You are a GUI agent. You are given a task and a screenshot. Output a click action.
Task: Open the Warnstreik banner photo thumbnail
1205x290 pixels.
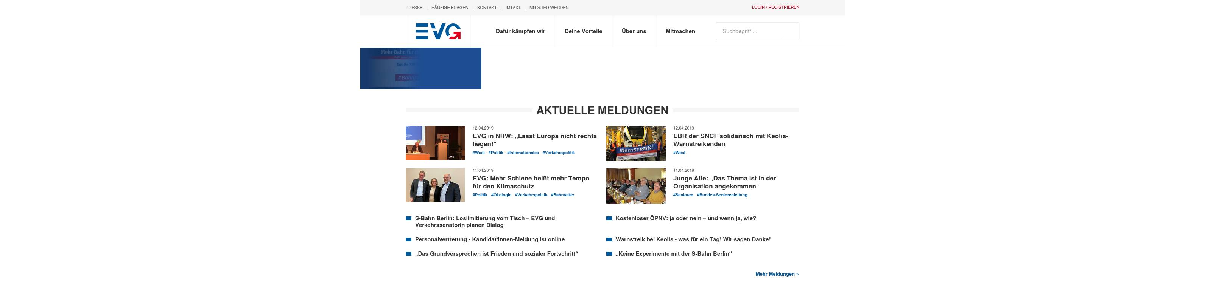click(x=635, y=143)
